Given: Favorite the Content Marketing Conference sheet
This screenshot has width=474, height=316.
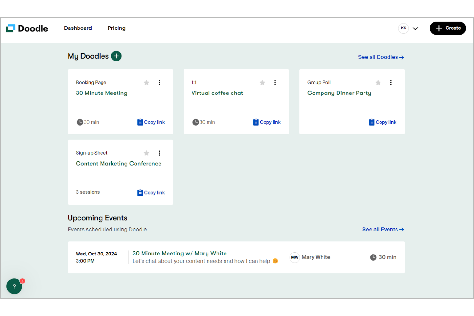Looking at the screenshot, I should 147,153.
